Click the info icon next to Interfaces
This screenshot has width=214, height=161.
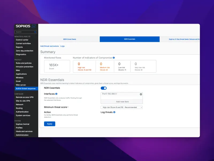(x=56, y=93)
